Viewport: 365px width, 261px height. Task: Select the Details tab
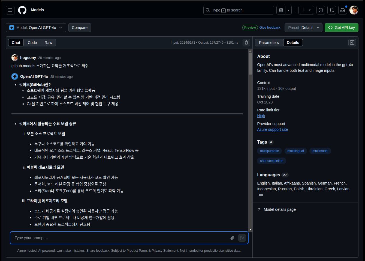(293, 43)
